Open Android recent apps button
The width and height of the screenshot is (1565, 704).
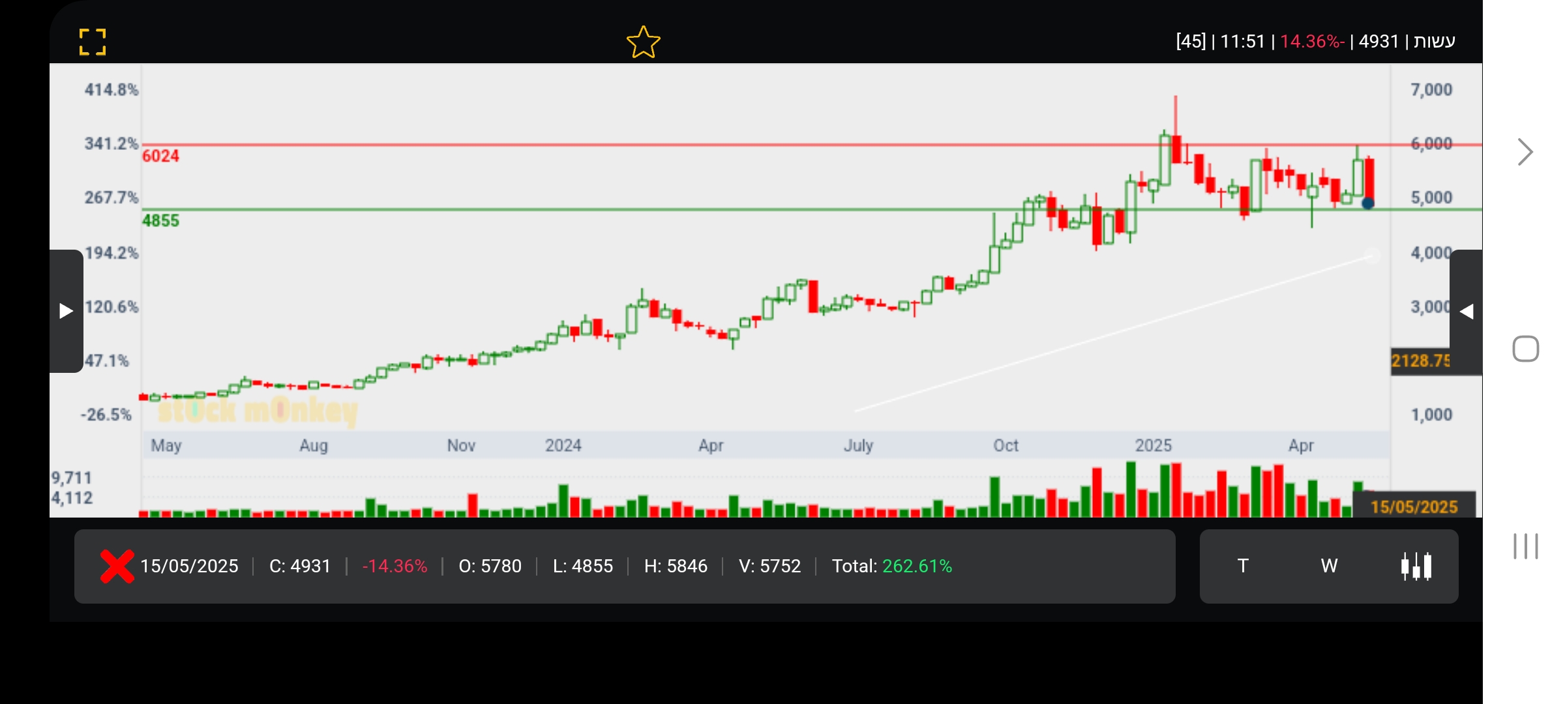coord(1525,546)
